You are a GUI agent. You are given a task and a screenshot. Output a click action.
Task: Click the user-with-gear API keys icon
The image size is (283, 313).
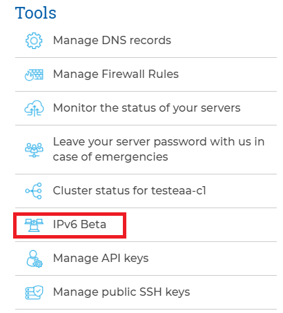(35, 259)
